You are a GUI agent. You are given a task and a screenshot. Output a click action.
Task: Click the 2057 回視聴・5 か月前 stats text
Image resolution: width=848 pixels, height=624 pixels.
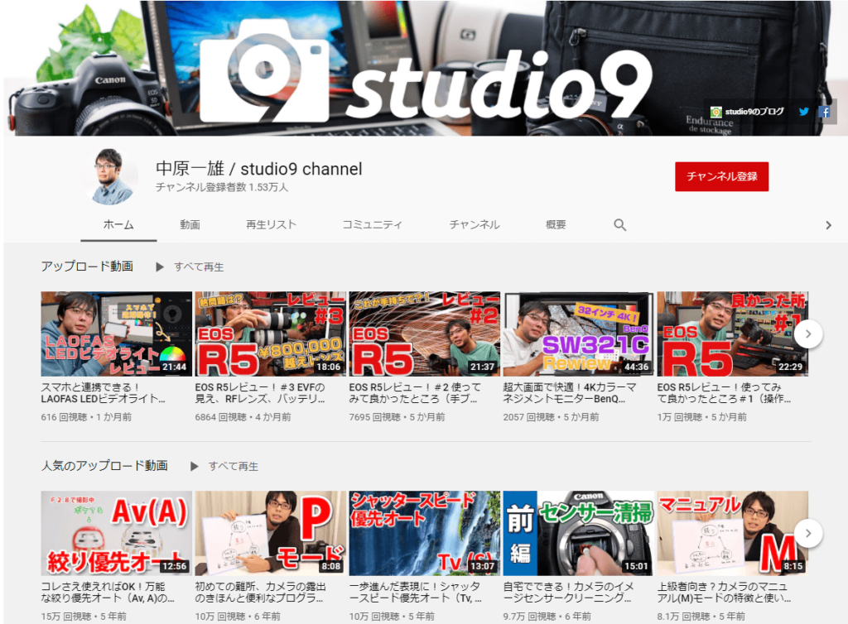(x=551, y=417)
